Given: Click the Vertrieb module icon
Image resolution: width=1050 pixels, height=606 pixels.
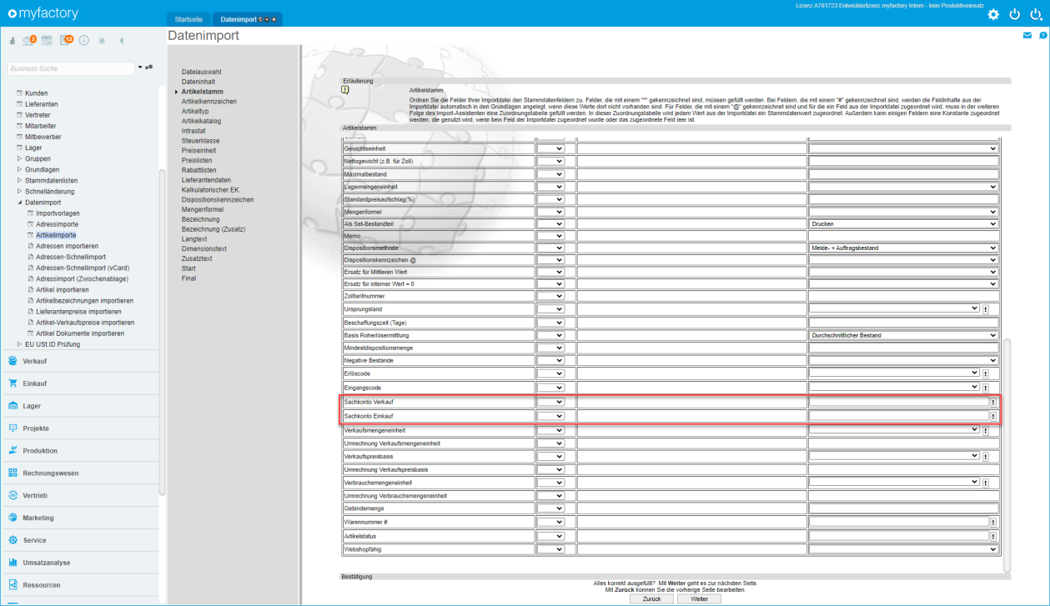Looking at the screenshot, I should [13, 495].
